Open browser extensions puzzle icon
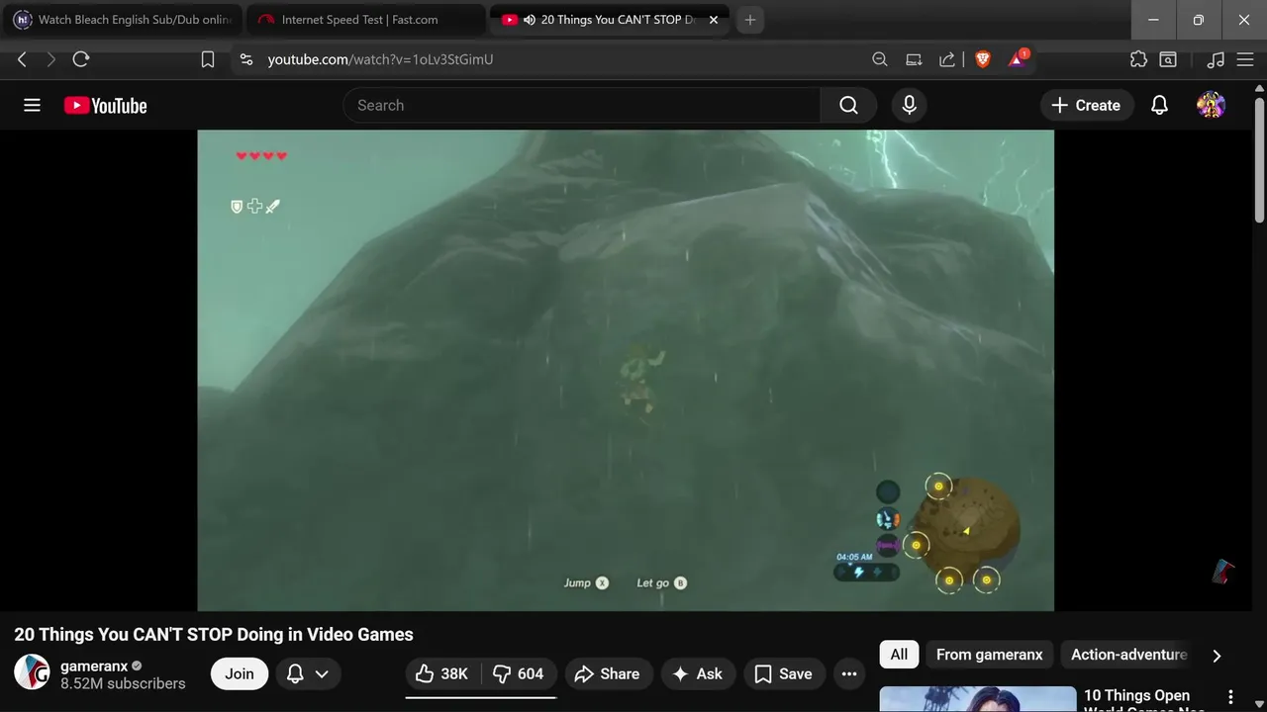The height and width of the screenshot is (712, 1267). [1138, 59]
